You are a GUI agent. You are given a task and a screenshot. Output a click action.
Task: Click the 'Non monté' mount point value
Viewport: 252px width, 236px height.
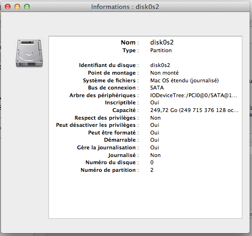tap(164, 73)
